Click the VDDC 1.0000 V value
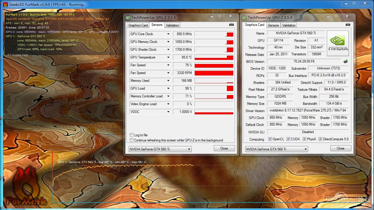This screenshot has width=374, height=210. point(183,112)
